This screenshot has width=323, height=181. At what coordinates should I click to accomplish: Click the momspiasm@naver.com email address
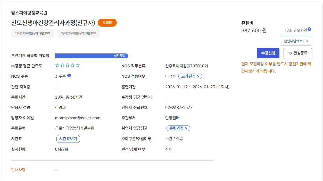78,118
